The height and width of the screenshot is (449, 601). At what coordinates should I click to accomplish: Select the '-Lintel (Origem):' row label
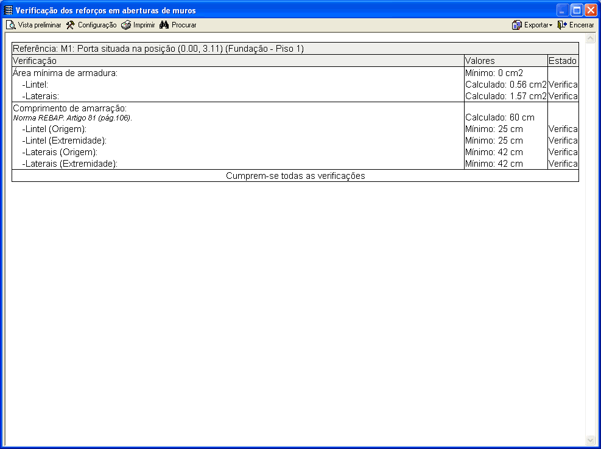pyautogui.click(x=54, y=129)
